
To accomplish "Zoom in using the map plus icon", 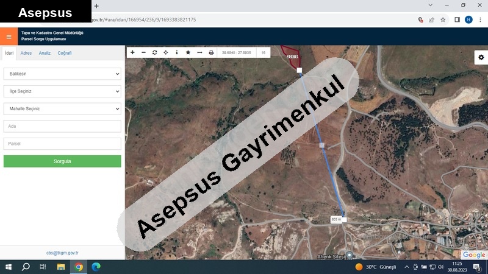I will click(132, 53).
